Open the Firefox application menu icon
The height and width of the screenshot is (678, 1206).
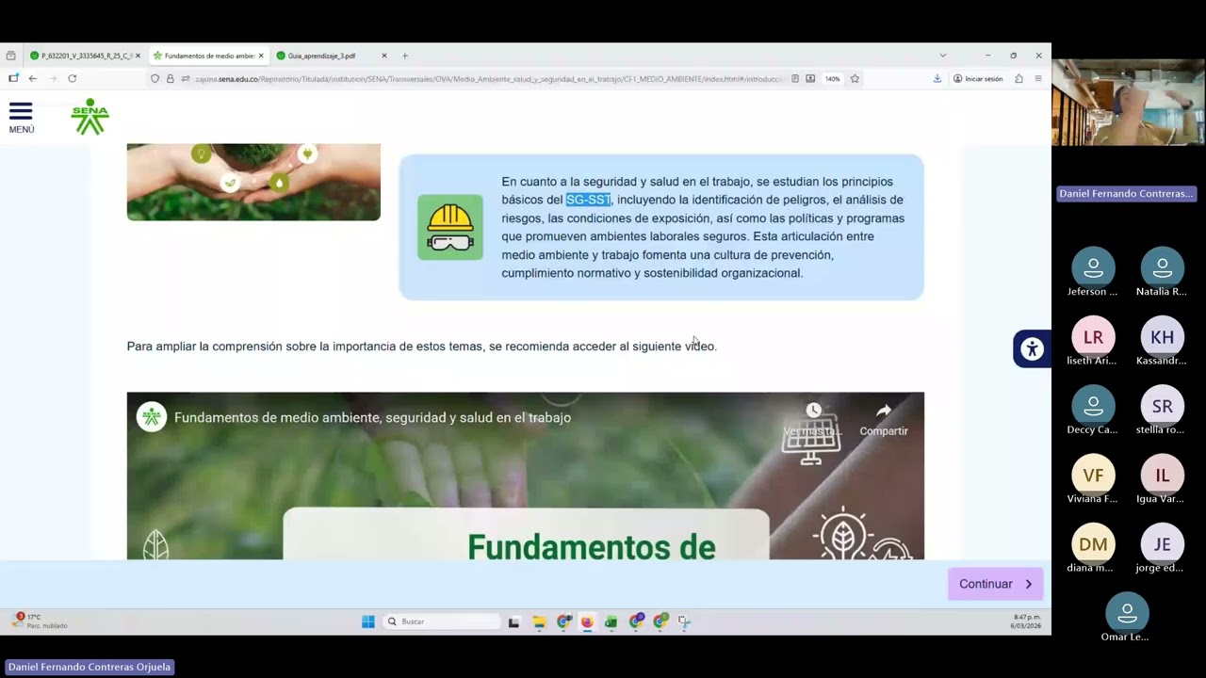[x=1038, y=79]
